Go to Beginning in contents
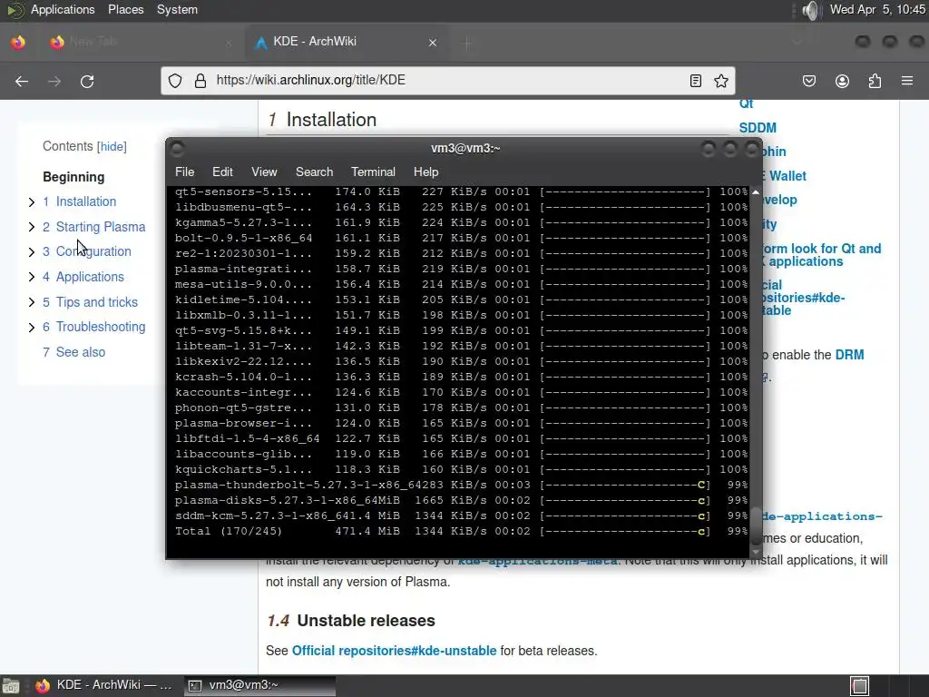 [73, 177]
